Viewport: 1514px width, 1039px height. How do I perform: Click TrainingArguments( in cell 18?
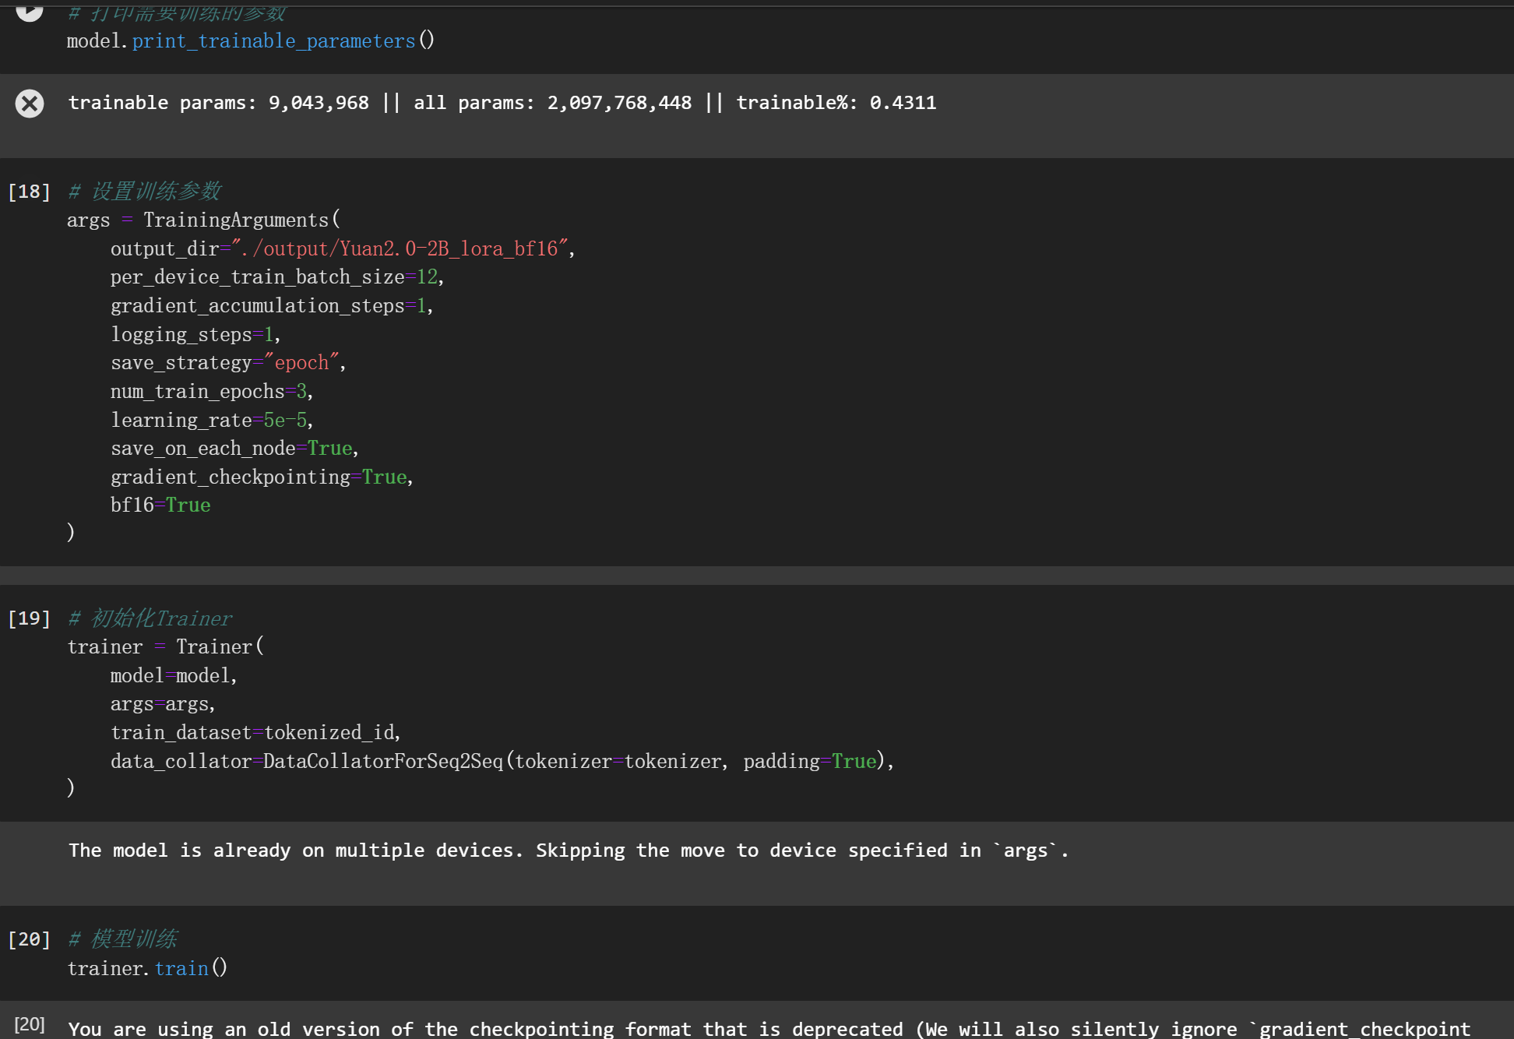[x=241, y=220]
